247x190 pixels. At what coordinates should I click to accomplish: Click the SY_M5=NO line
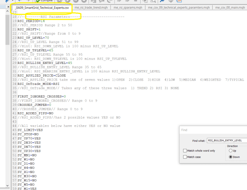[26, 184]
